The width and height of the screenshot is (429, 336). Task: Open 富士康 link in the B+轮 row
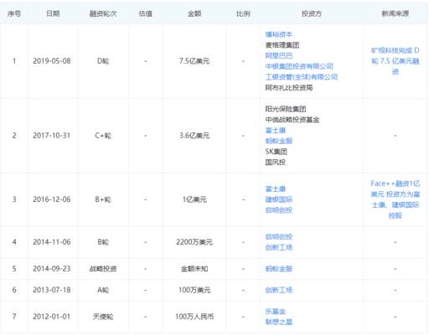(275, 189)
